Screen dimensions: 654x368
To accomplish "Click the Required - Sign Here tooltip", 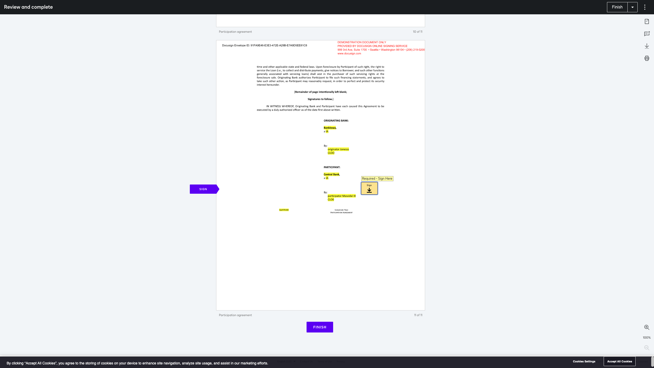I will point(377,179).
